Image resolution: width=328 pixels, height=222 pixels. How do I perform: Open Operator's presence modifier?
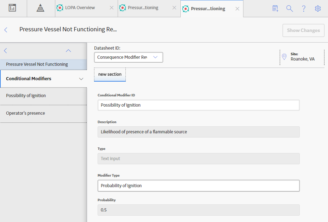(x=44, y=113)
